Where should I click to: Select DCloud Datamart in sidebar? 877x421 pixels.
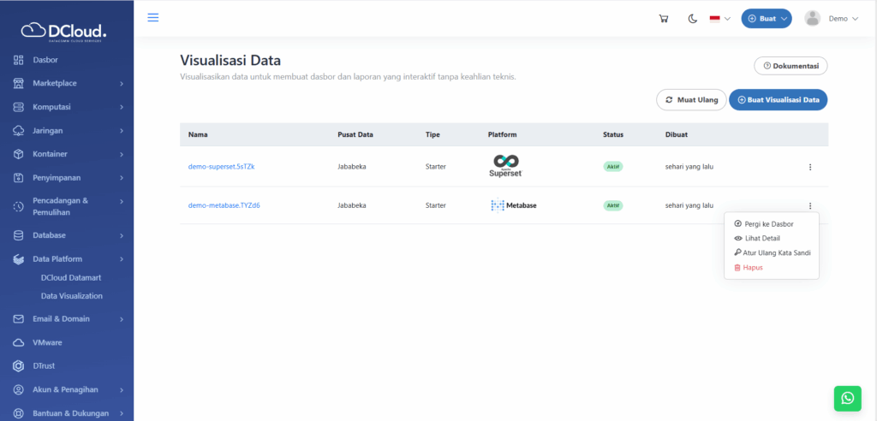tap(71, 278)
